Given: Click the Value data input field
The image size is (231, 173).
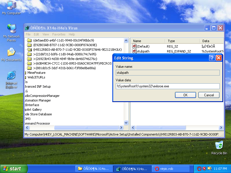Looking at the screenshot, I should click(168, 86).
